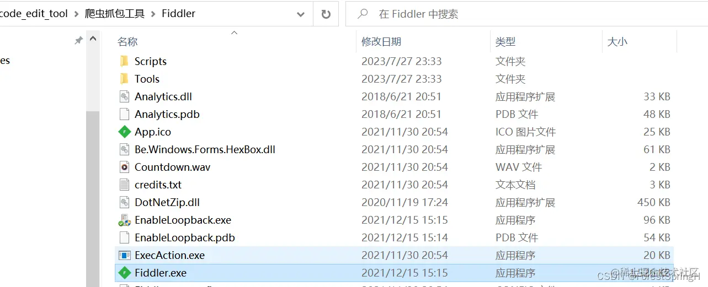Viewport: 708px width, 287px height.
Task: Refresh the Fiddler folder view
Action: coord(326,14)
